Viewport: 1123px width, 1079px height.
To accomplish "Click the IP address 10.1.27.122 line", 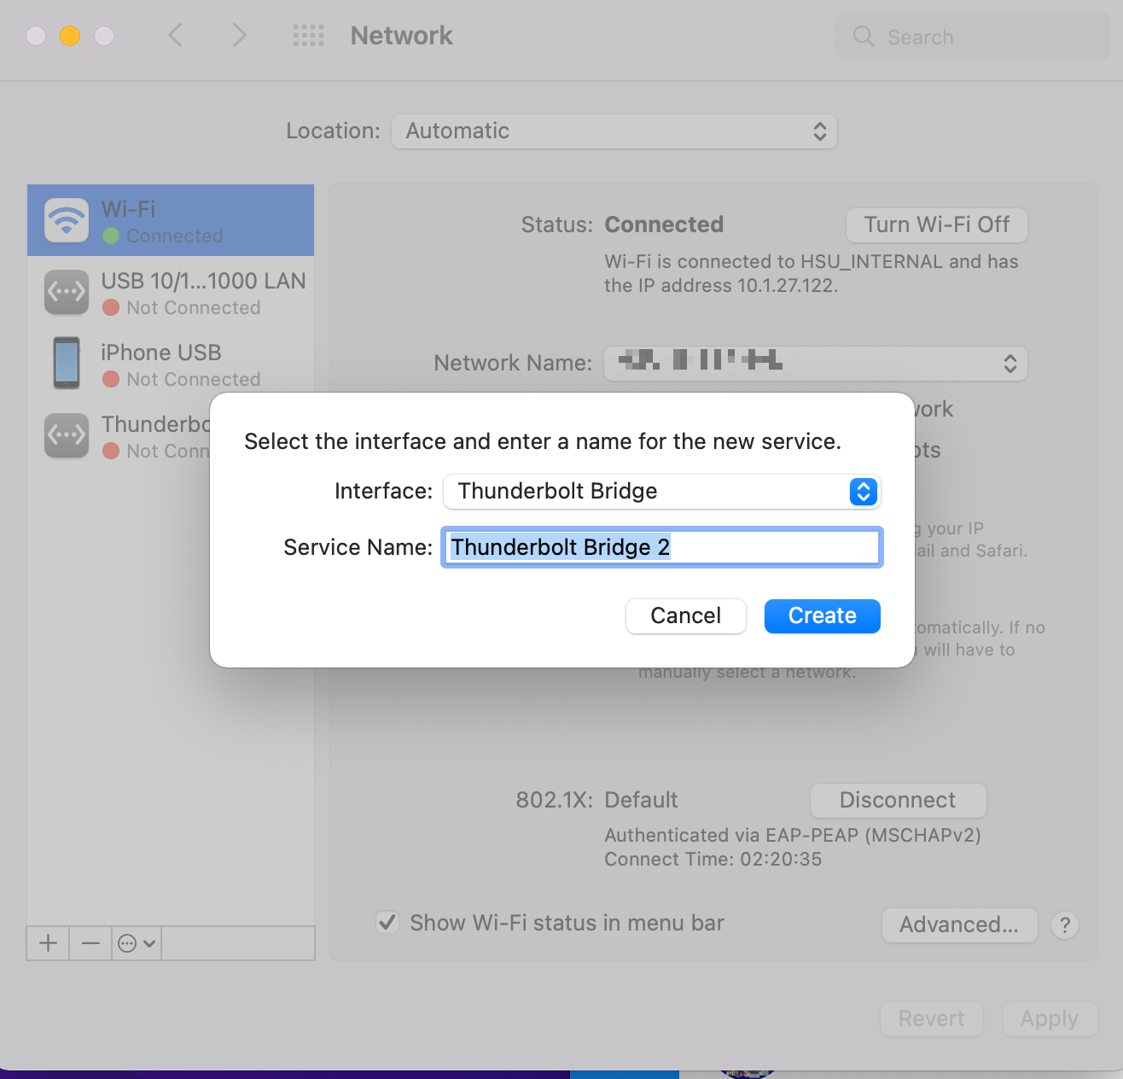I will (x=721, y=286).
